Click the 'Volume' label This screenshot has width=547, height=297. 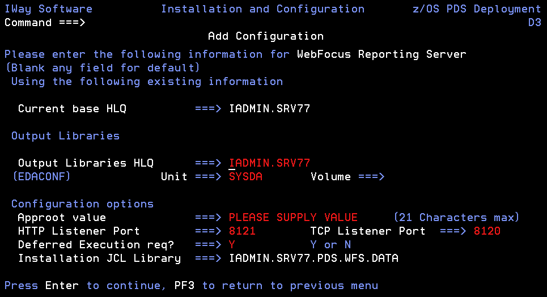click(330, 177)
